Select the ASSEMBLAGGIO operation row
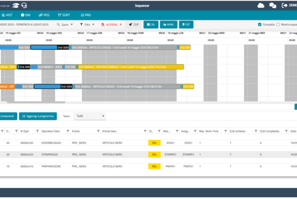 click(148, 143)
